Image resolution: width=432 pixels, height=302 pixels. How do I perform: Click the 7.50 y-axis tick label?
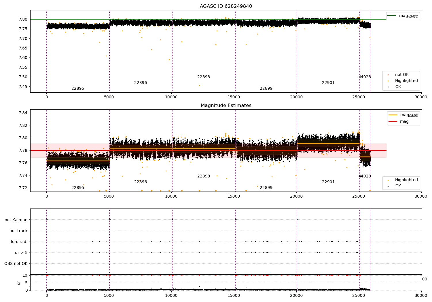click(x=23, y=77)
